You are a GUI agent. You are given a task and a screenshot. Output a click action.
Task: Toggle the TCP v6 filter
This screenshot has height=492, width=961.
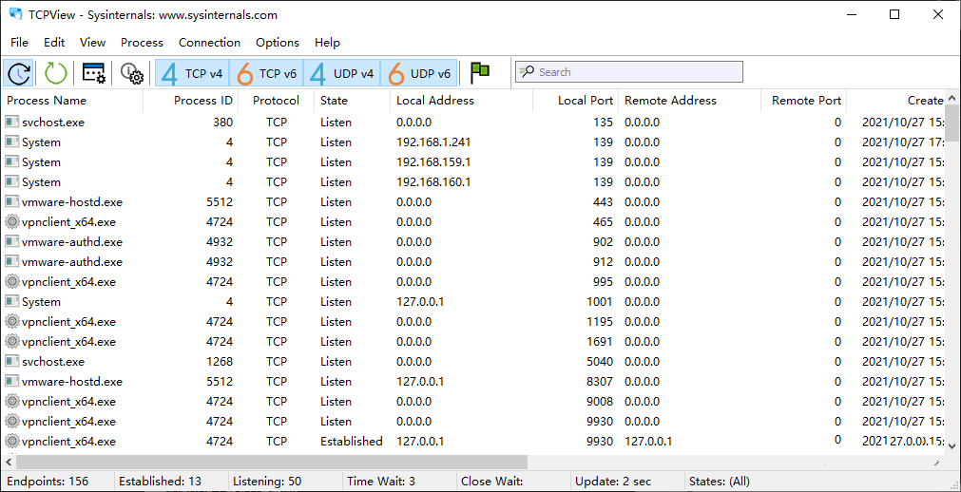[266, 73]
